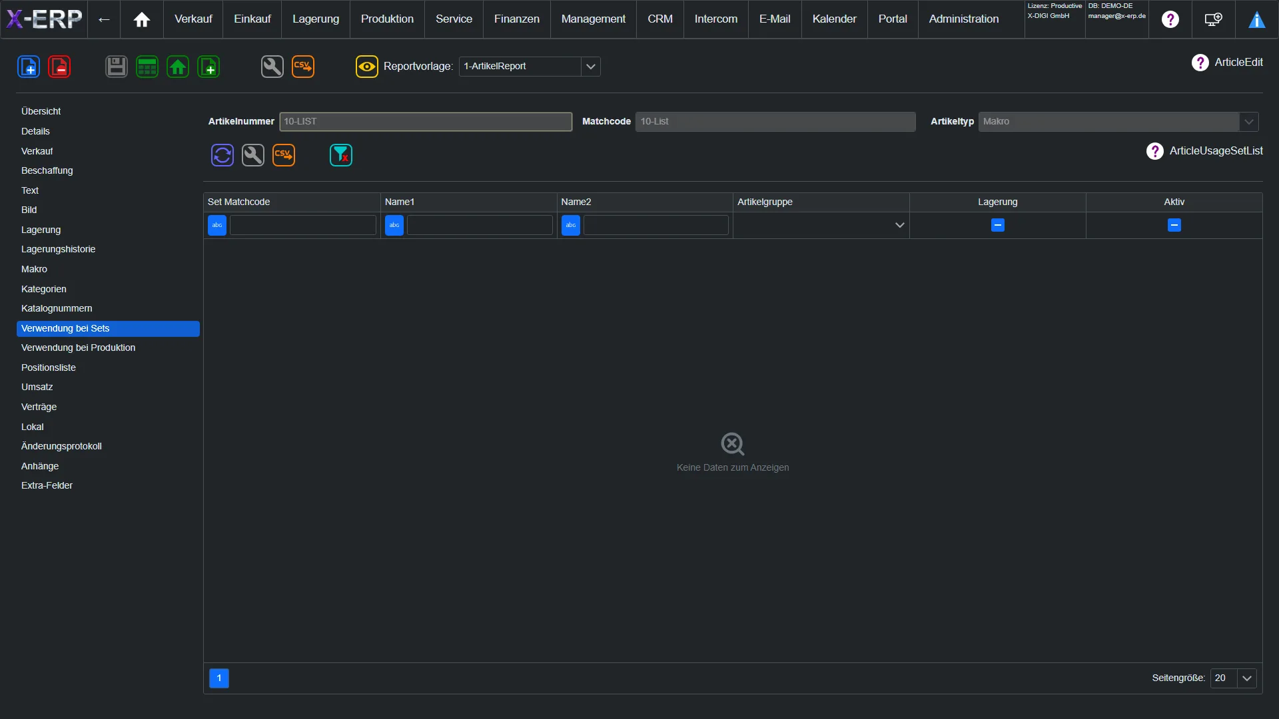
Task: Open the help question mark in top bar
Action: click(1170, 19)
